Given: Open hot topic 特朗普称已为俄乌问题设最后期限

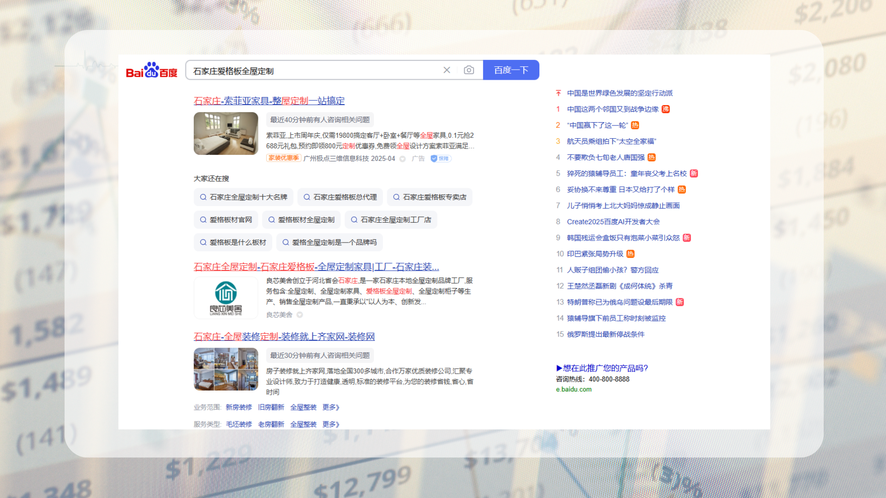Looking at the screenshot, I should pyautogui.click(x=620, y=302).
